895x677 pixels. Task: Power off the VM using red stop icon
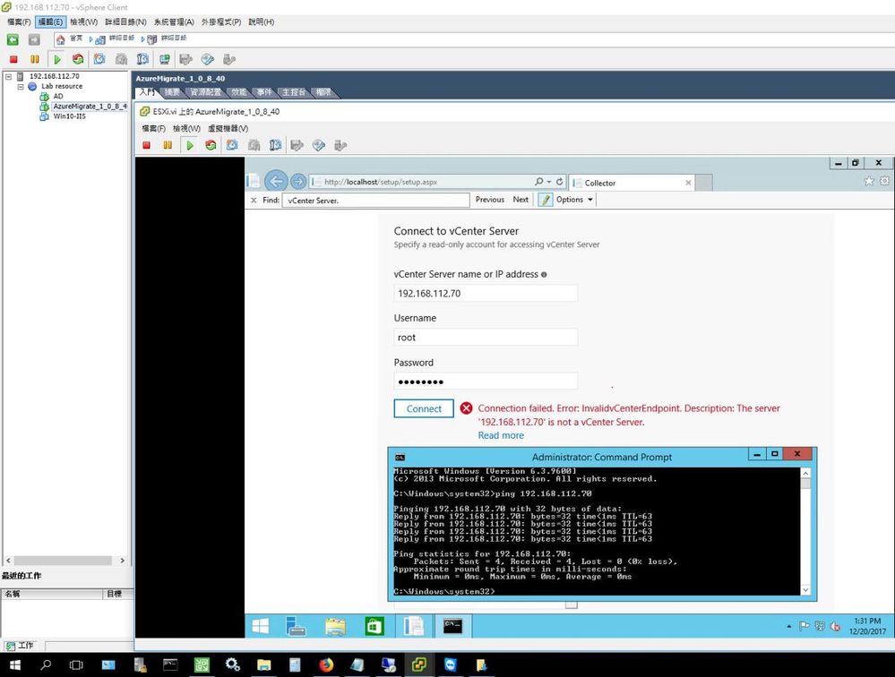tap(146, 145)
